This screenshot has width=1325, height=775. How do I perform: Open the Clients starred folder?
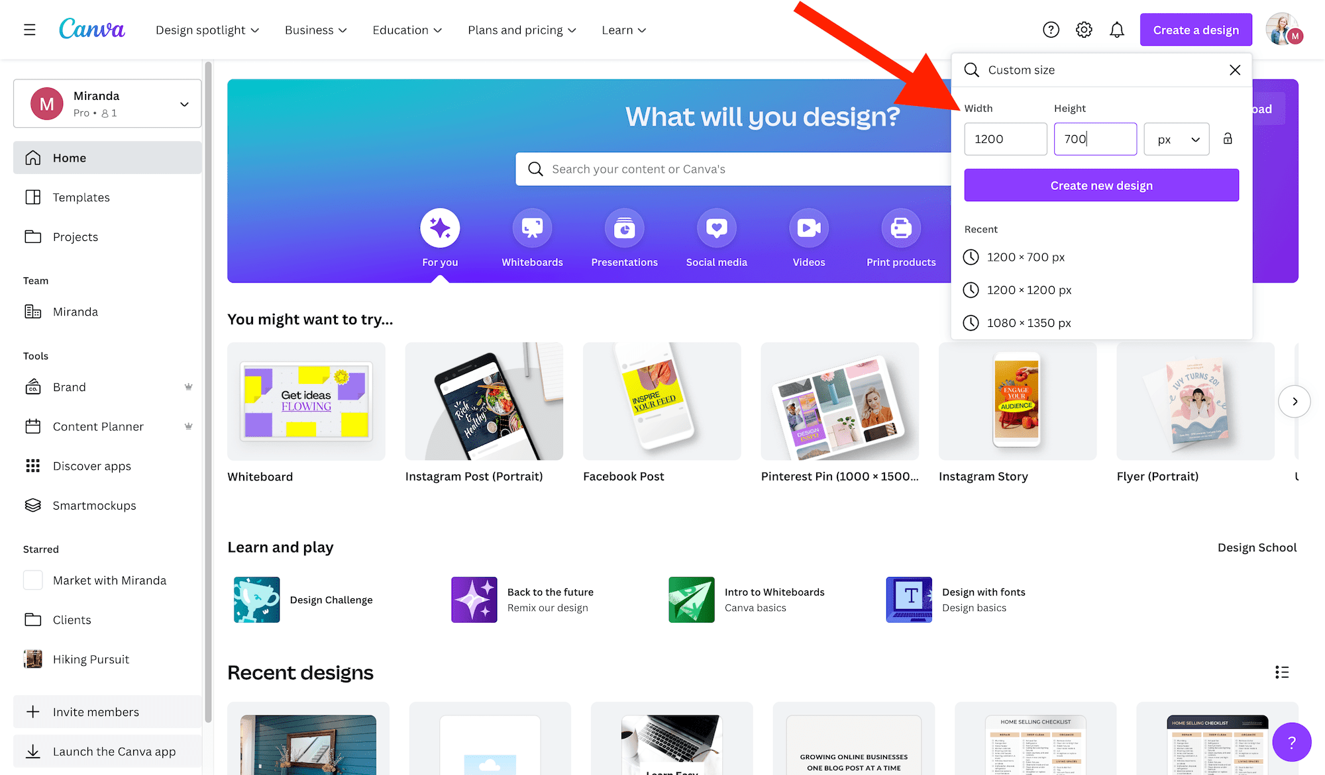(107, 620)
